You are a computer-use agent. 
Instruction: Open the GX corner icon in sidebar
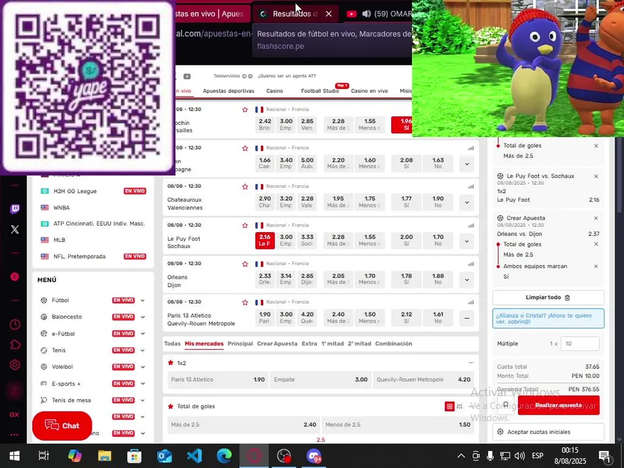pos(14,415)
